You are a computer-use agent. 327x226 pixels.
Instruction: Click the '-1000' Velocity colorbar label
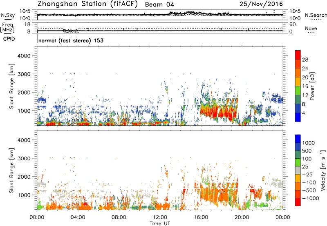310,198
